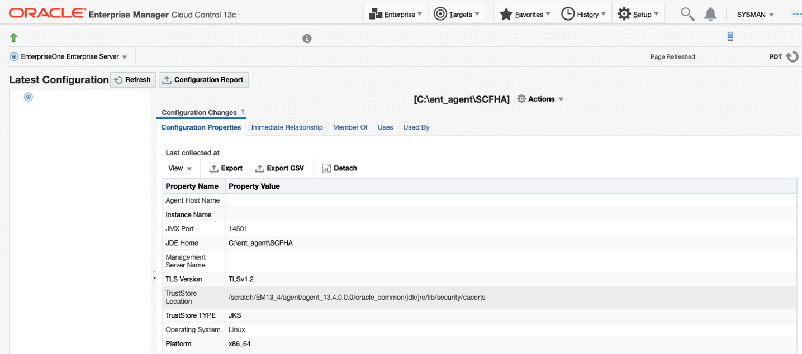Image resolution: width=802 pixels, height=354 pixels.
Task: Click the search magnifier icon
Action: [687, 15]
